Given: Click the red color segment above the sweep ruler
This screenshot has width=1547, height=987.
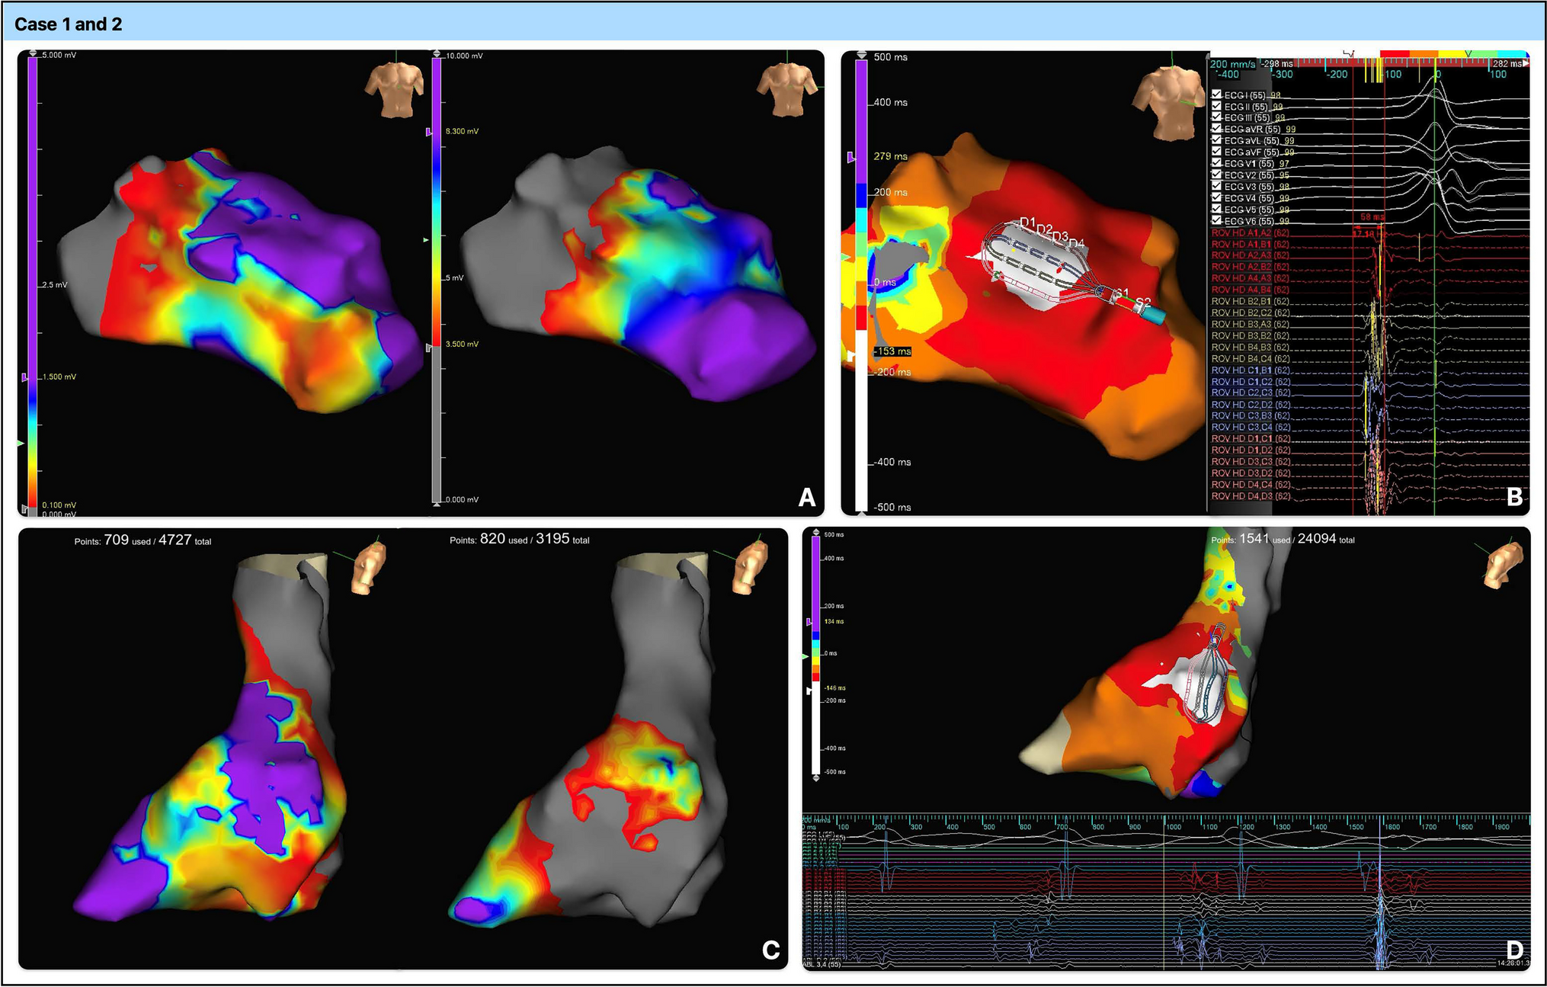Looking at the screenshot, I should tap(1395, 53).
